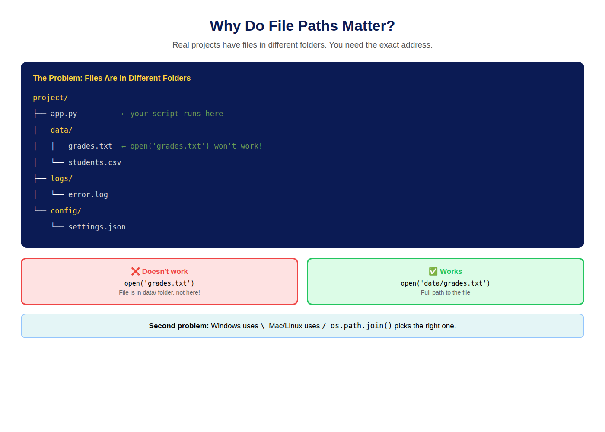Select app.py in the file tree

pos(64,114)
